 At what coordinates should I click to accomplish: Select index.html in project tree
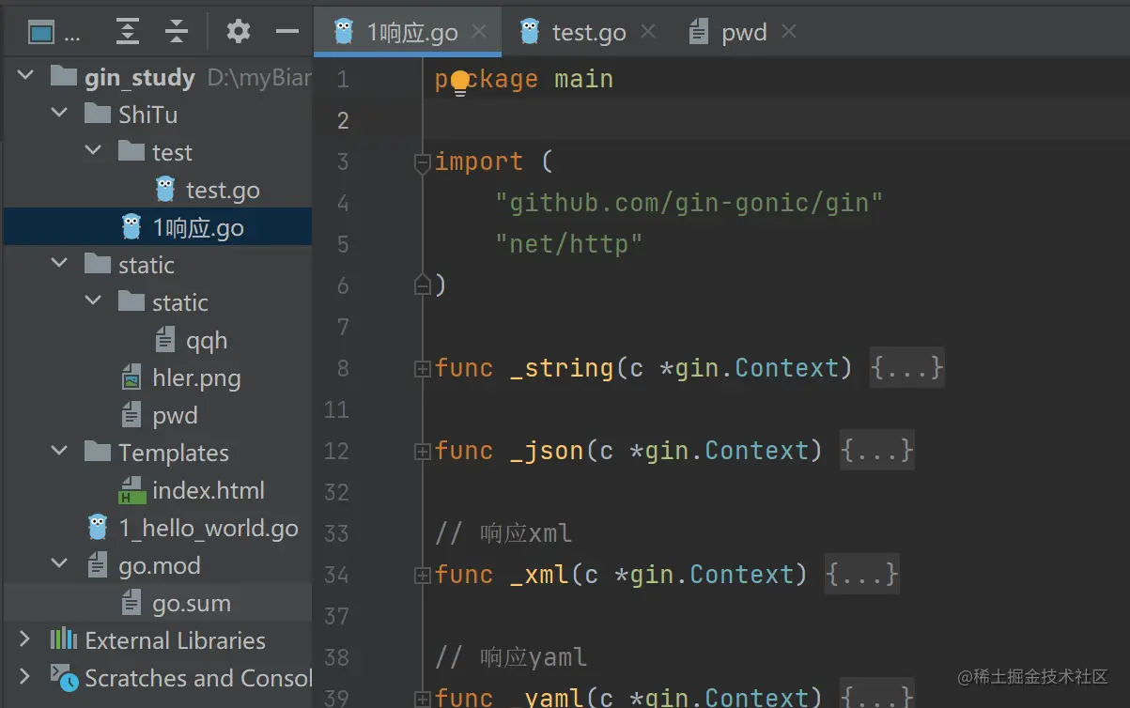click(x=209, y=491)
